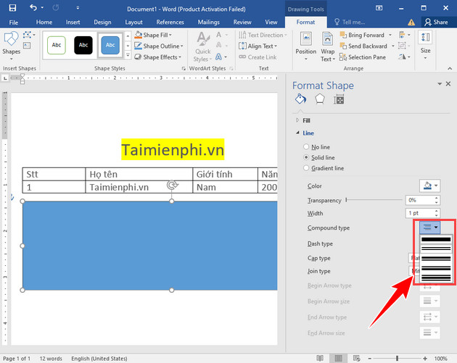Open the Compound type dropdown button
Viewport: 457px width, 363px height.
pyautogui.click(x=430, y=228)
